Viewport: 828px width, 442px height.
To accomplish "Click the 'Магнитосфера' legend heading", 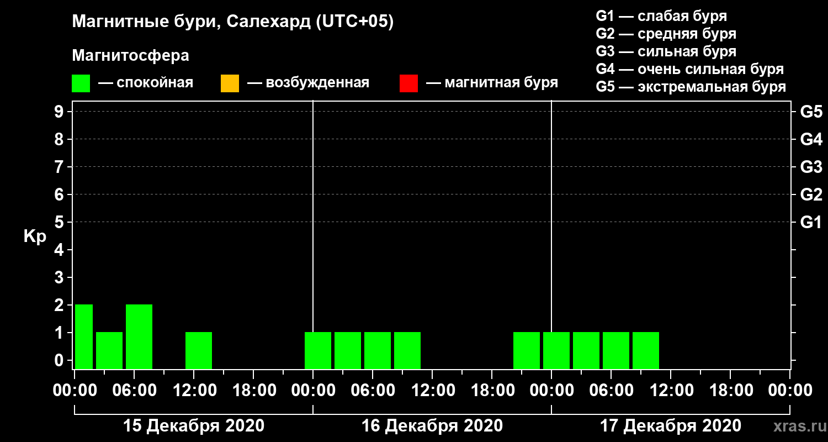I will tap(130, 56).
